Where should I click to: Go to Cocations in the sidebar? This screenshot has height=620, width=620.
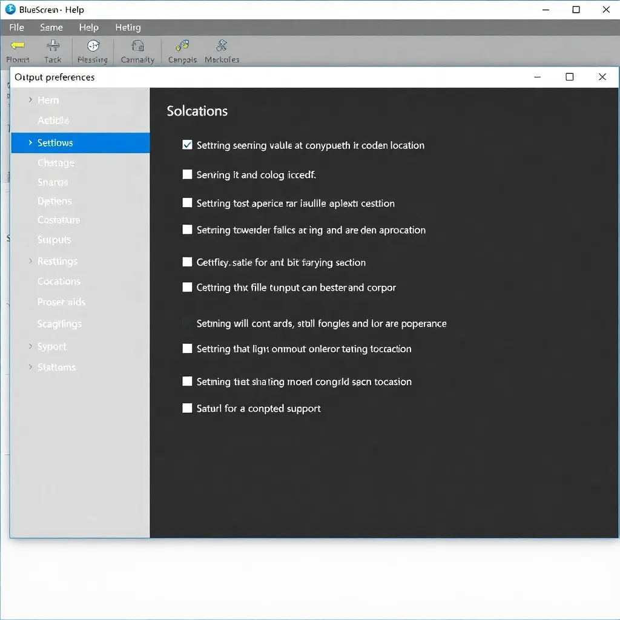(x=59, y=282)
